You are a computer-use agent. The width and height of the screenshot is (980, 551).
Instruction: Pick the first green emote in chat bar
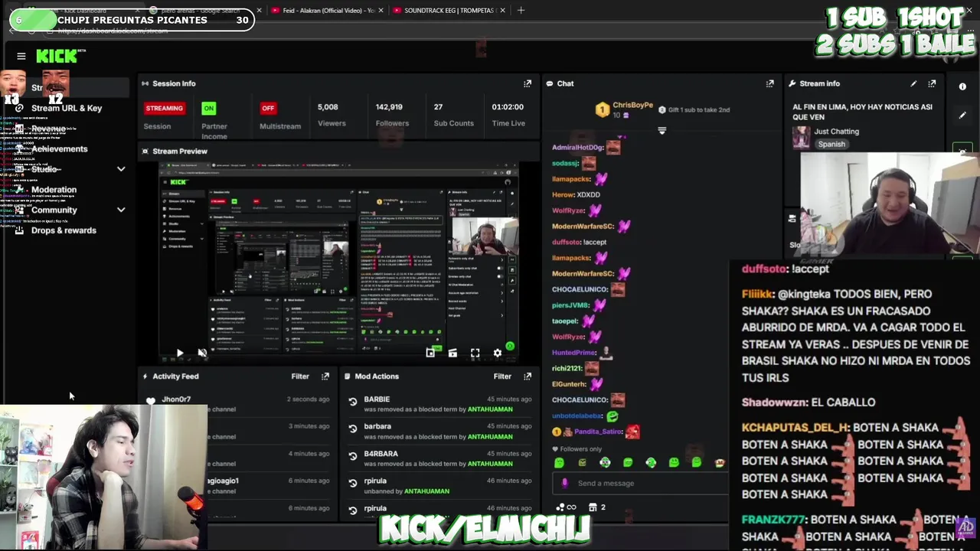[559, 462]
